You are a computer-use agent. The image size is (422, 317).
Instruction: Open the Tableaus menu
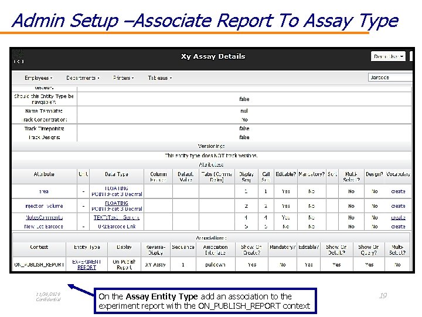tap(160, 78)
